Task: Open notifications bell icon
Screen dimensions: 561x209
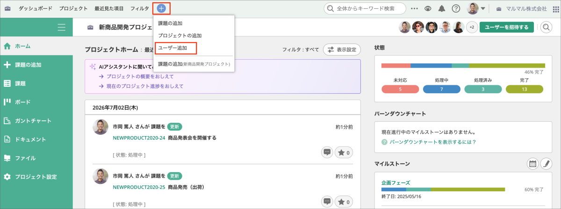Action: 442,8
